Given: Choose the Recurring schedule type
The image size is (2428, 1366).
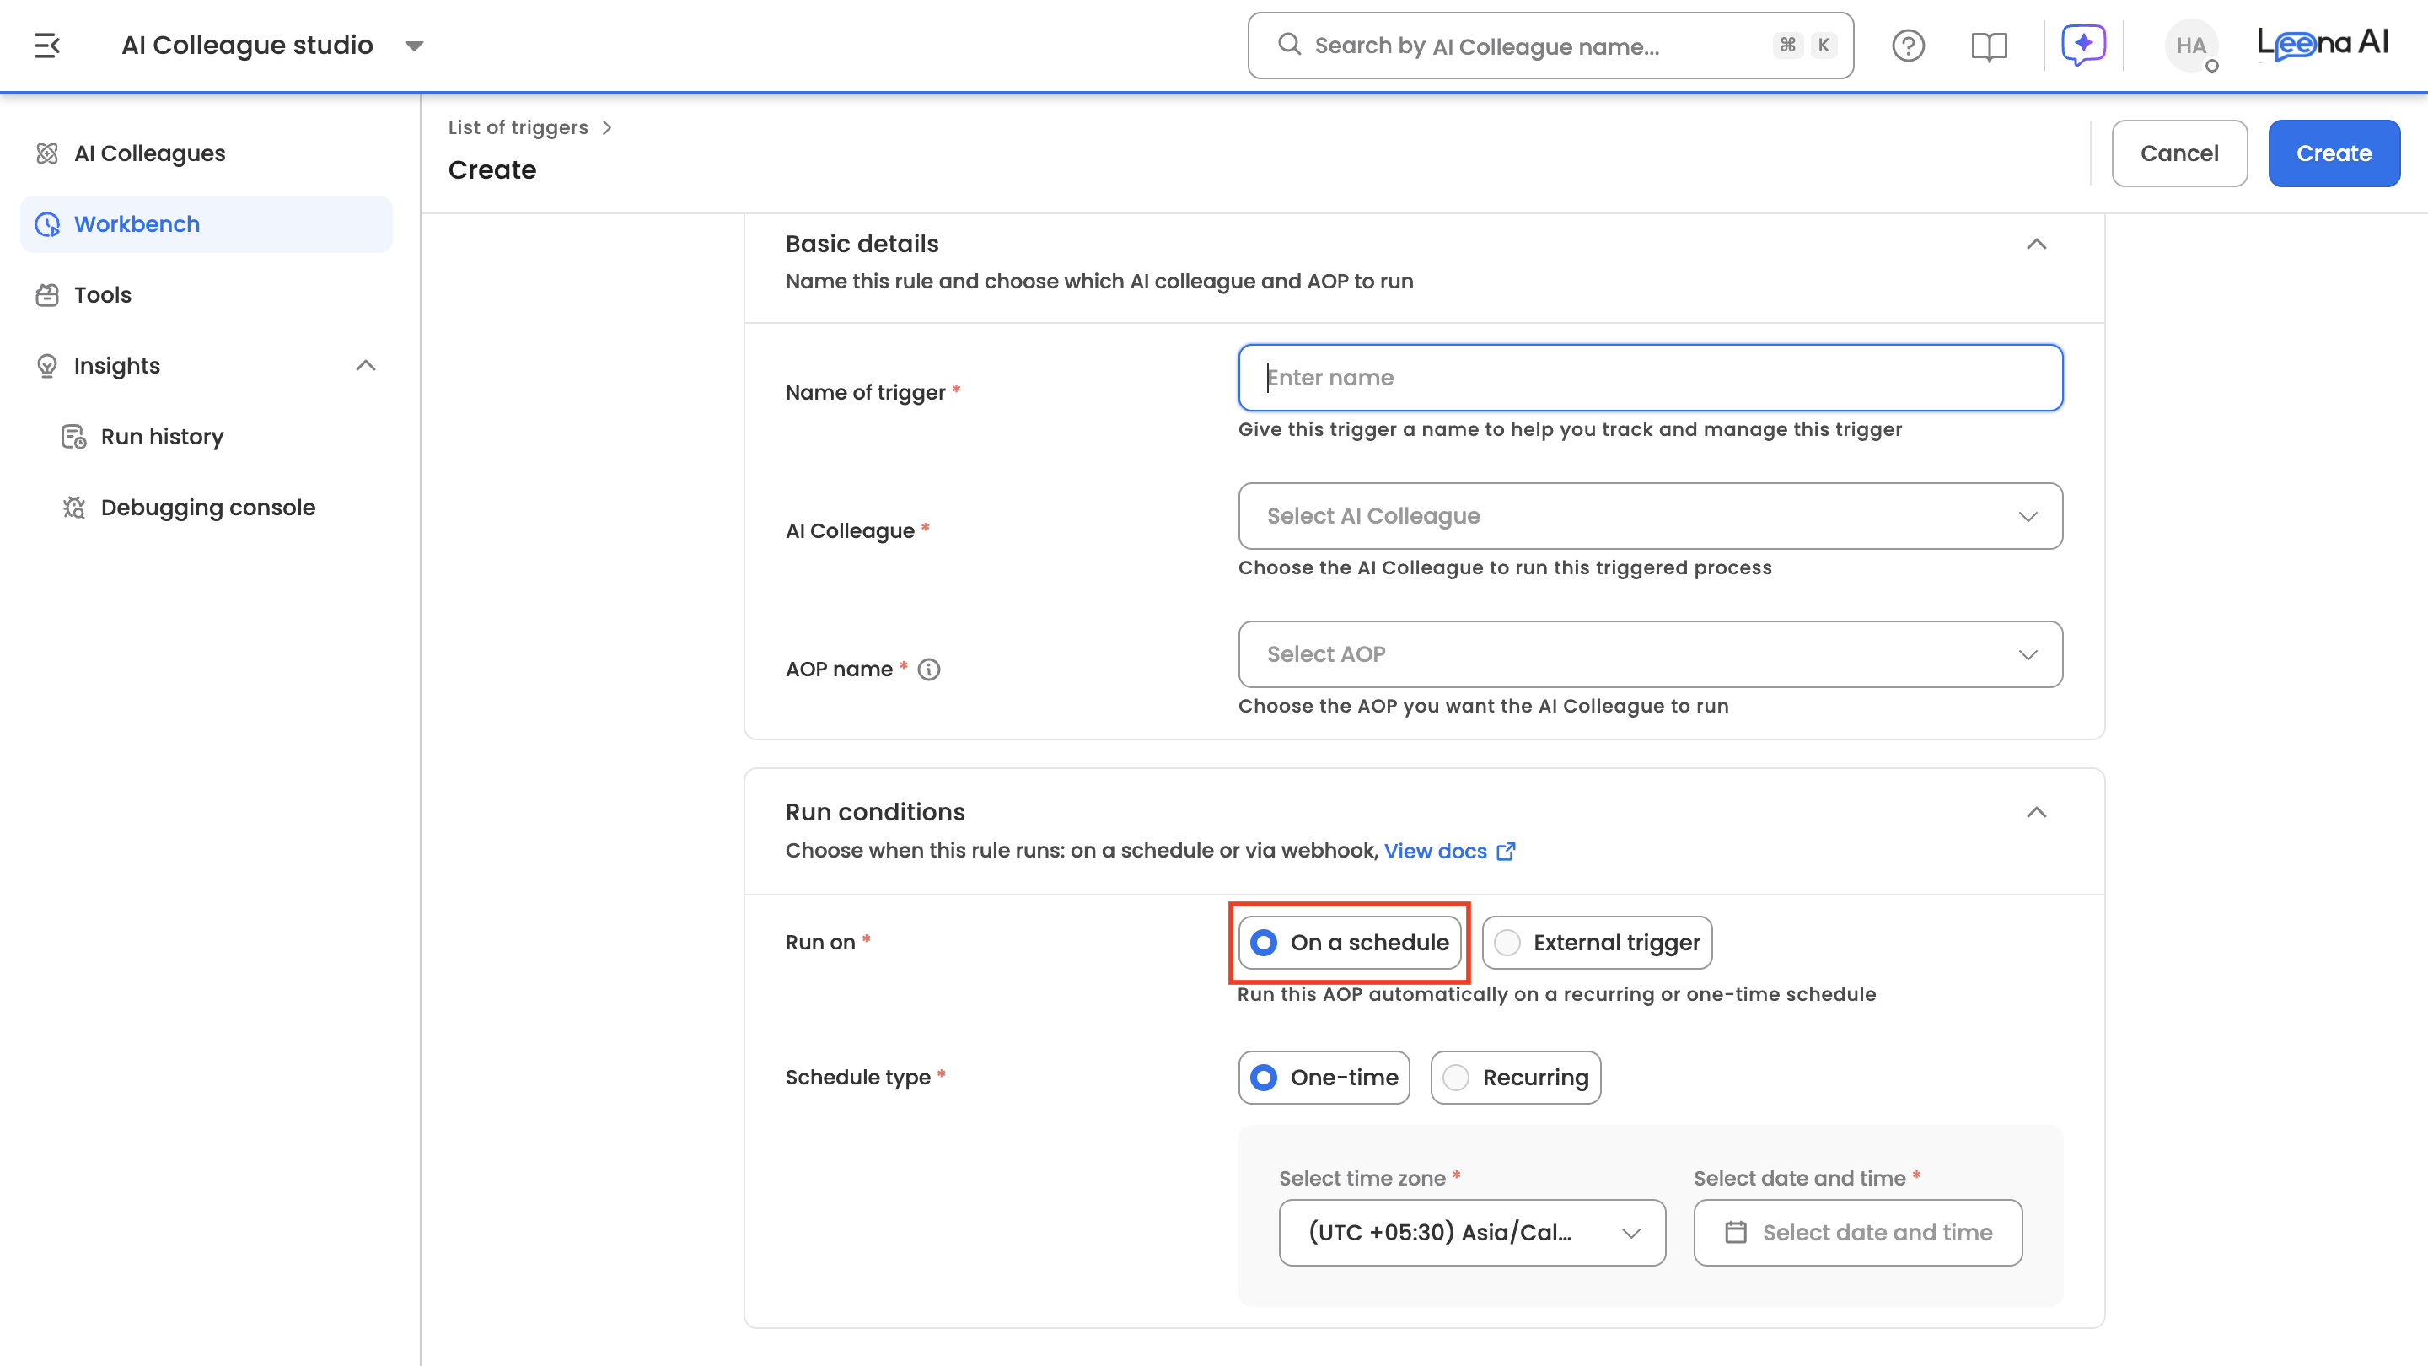Looking at the screenshot, I should pos(1516,1078).
